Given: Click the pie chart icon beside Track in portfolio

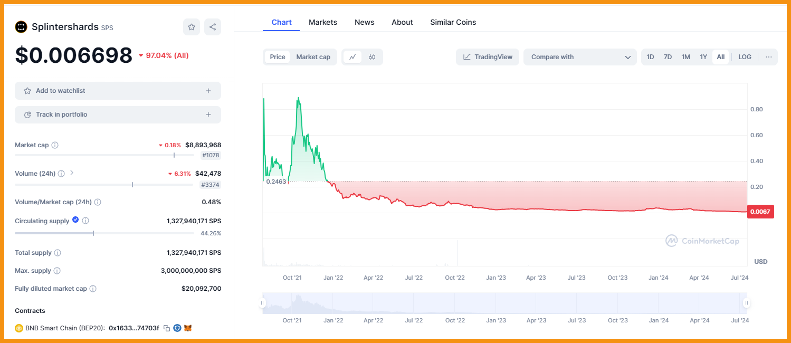Looking at the screenshot, I should pyautogui.click(x=27, y=115).
